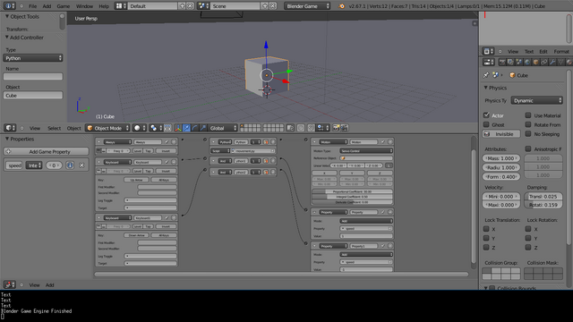The image size is (573, 322).
Task: Collapse the Physics panel
Action: coord(485,88)
